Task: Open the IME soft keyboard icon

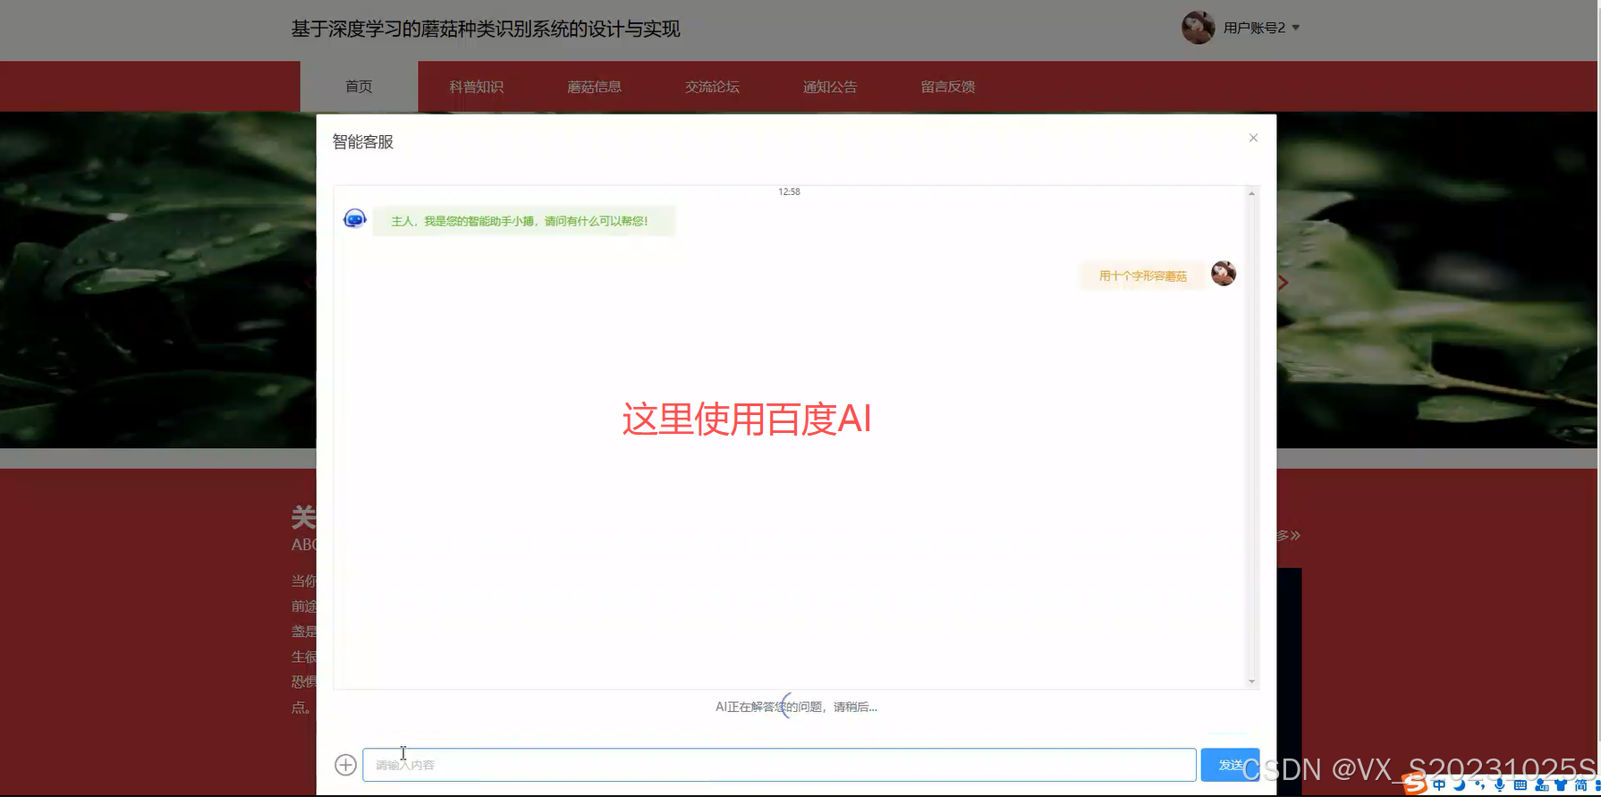Action: pyautogui.click(x=1521, y=784)
